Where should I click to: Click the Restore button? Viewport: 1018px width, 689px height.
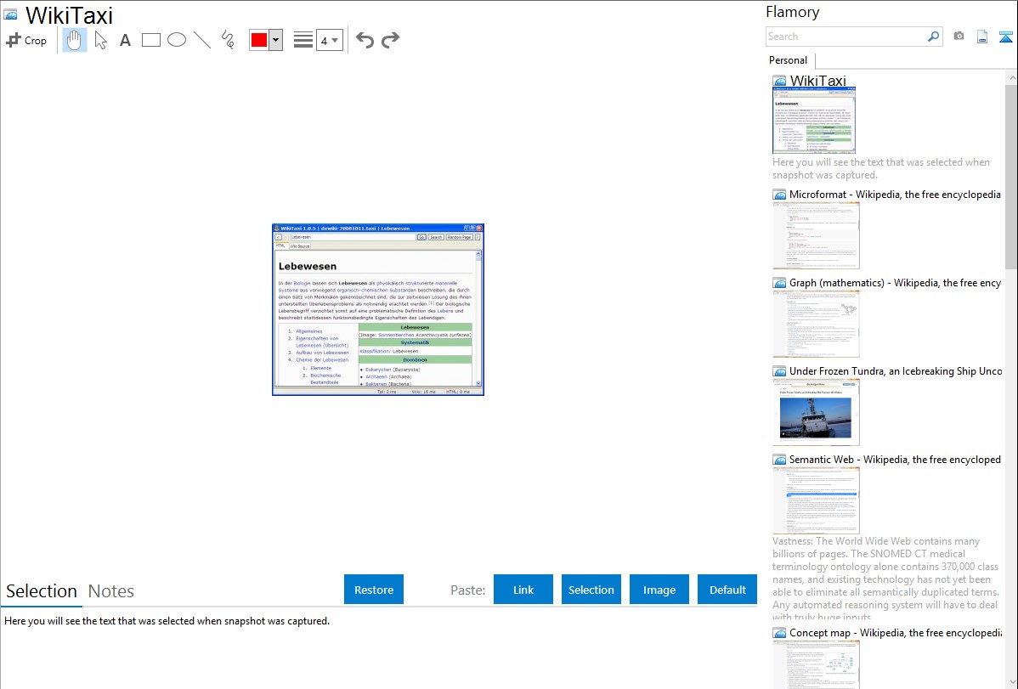pyautogui.click(x=374, y=590)
